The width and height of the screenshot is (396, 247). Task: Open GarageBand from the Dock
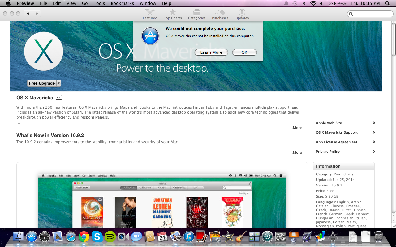point(241,237)
